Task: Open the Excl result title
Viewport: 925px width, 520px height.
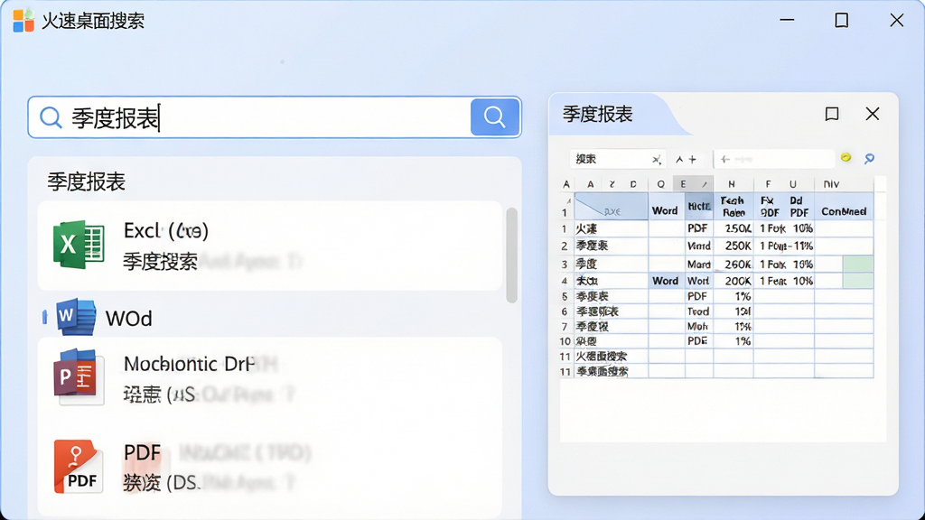Action: tap(166, 230)
